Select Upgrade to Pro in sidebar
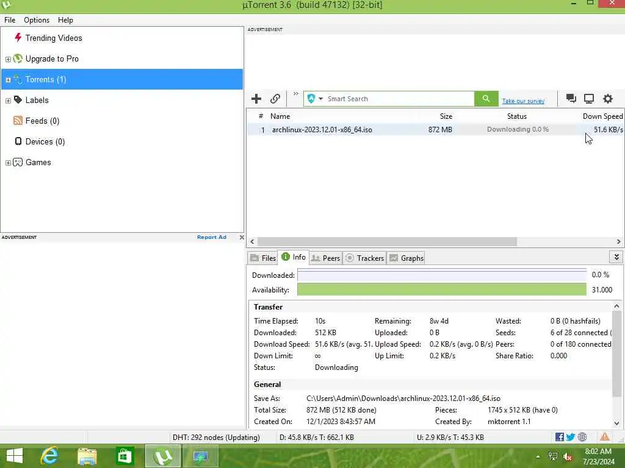The width and height of the screenshot is (625, 468). point(52,58)
